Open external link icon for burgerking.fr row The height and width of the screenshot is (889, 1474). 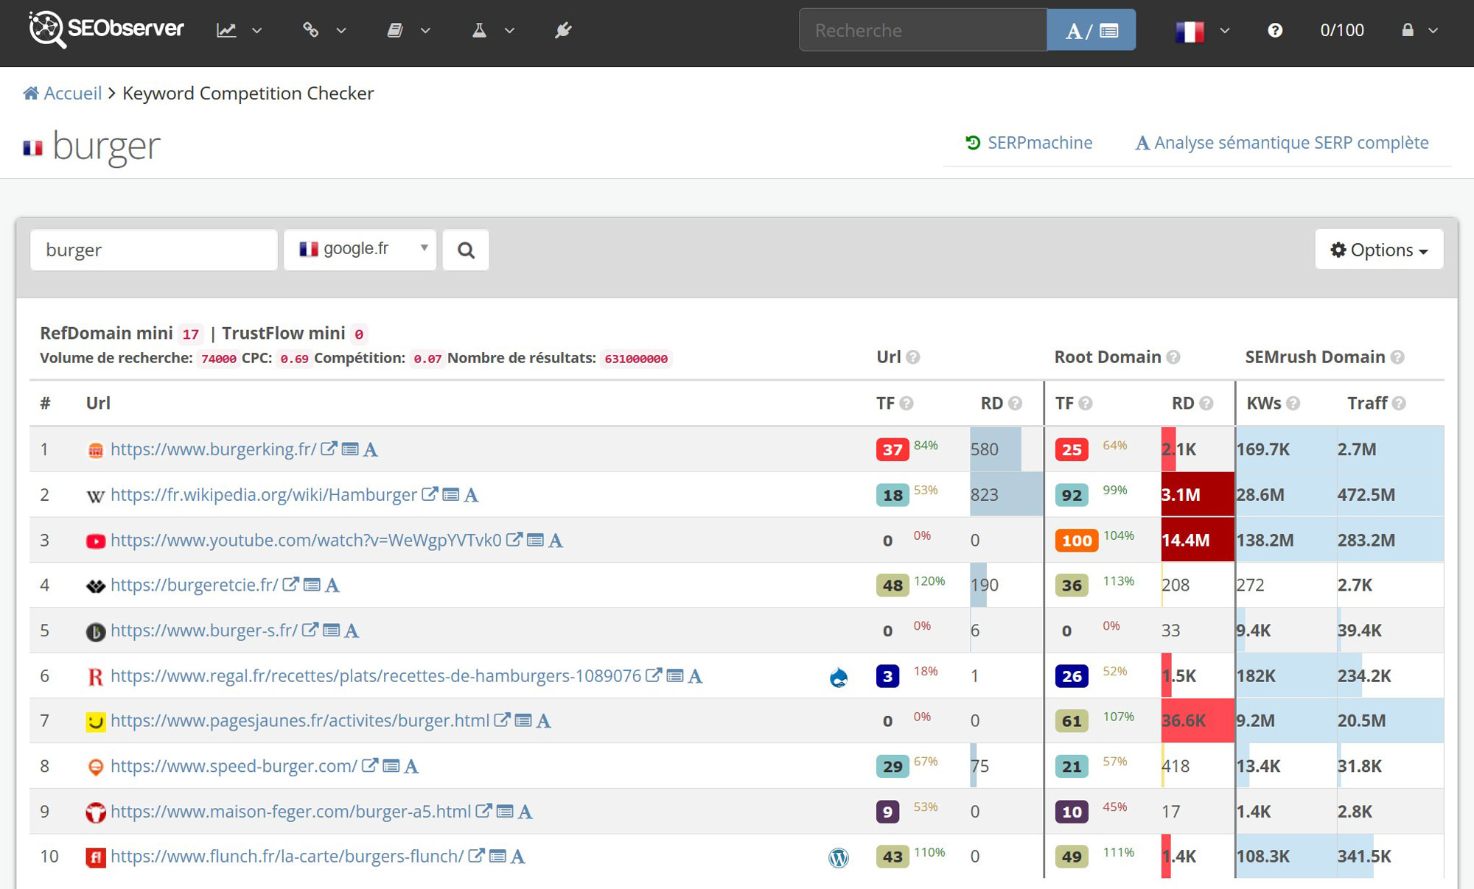[329, 449]
